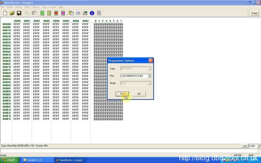Confirm Programmer Options with OK
Screen dimensions: 261x163
139,94
